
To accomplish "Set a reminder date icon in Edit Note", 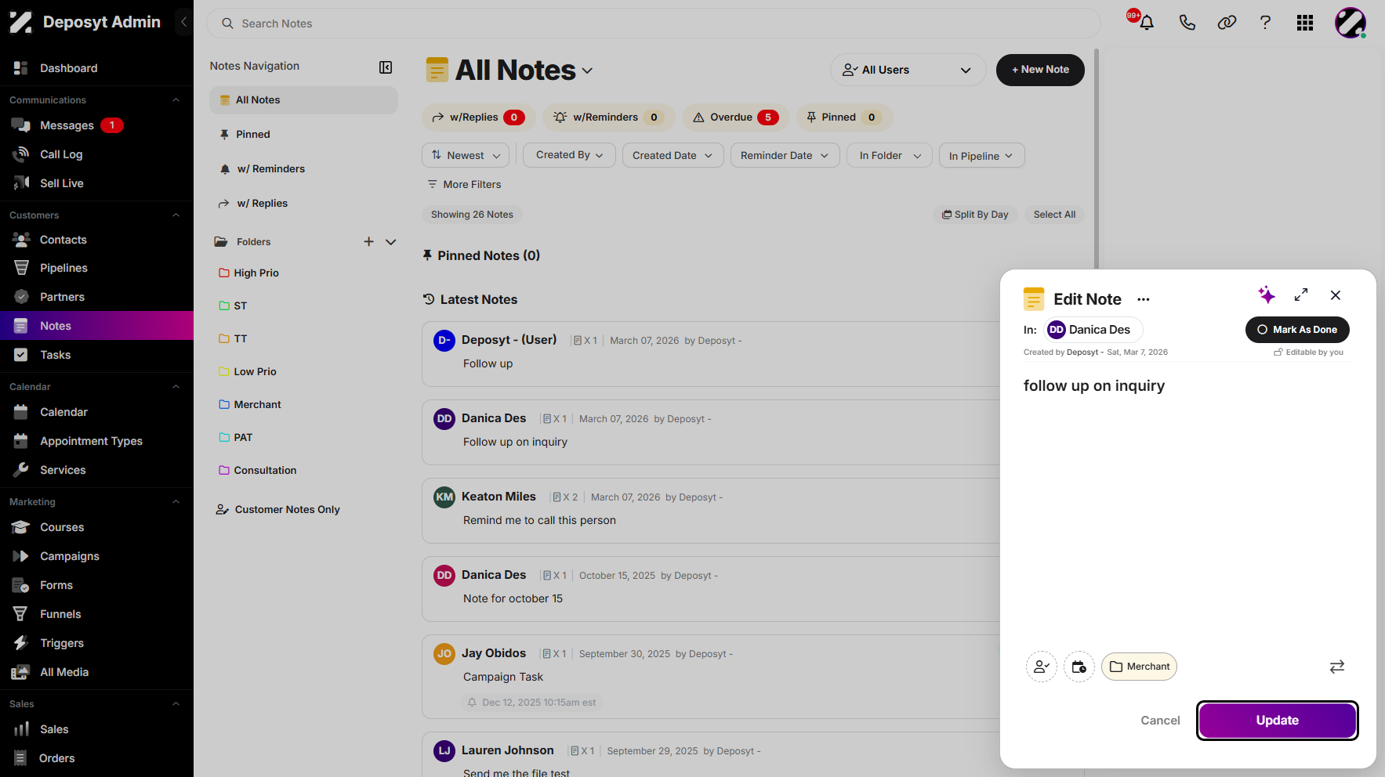I will tap(1079, 667).
